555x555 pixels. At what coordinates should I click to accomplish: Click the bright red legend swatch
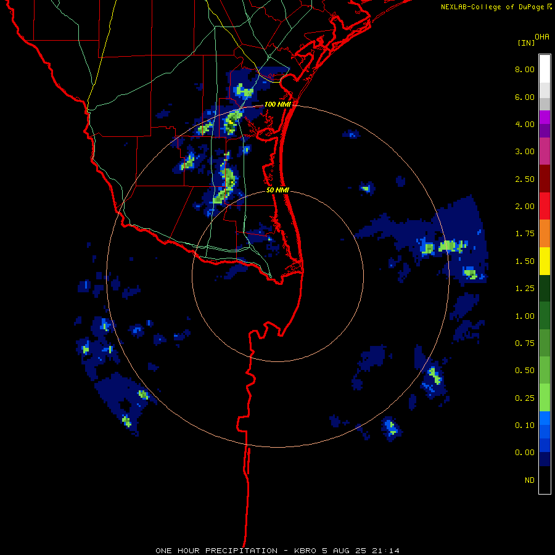click(x=545, y=206)
